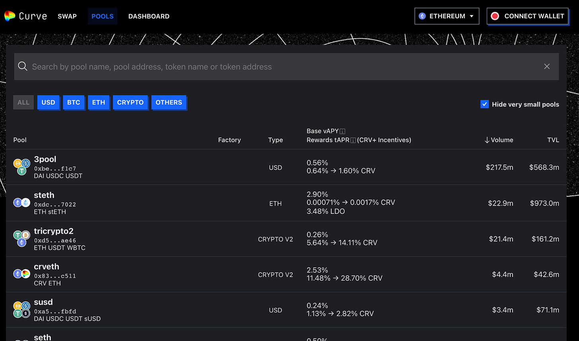Click the susd pool token icons
579x341 pixels.
point(21,310)
